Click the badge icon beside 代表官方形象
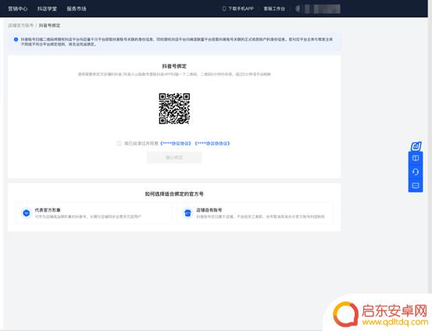The image size is (432, 331). pos(27,213)
